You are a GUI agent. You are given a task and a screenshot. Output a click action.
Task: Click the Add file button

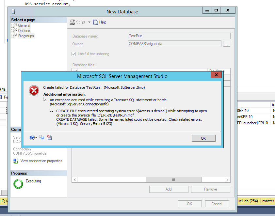169,189
